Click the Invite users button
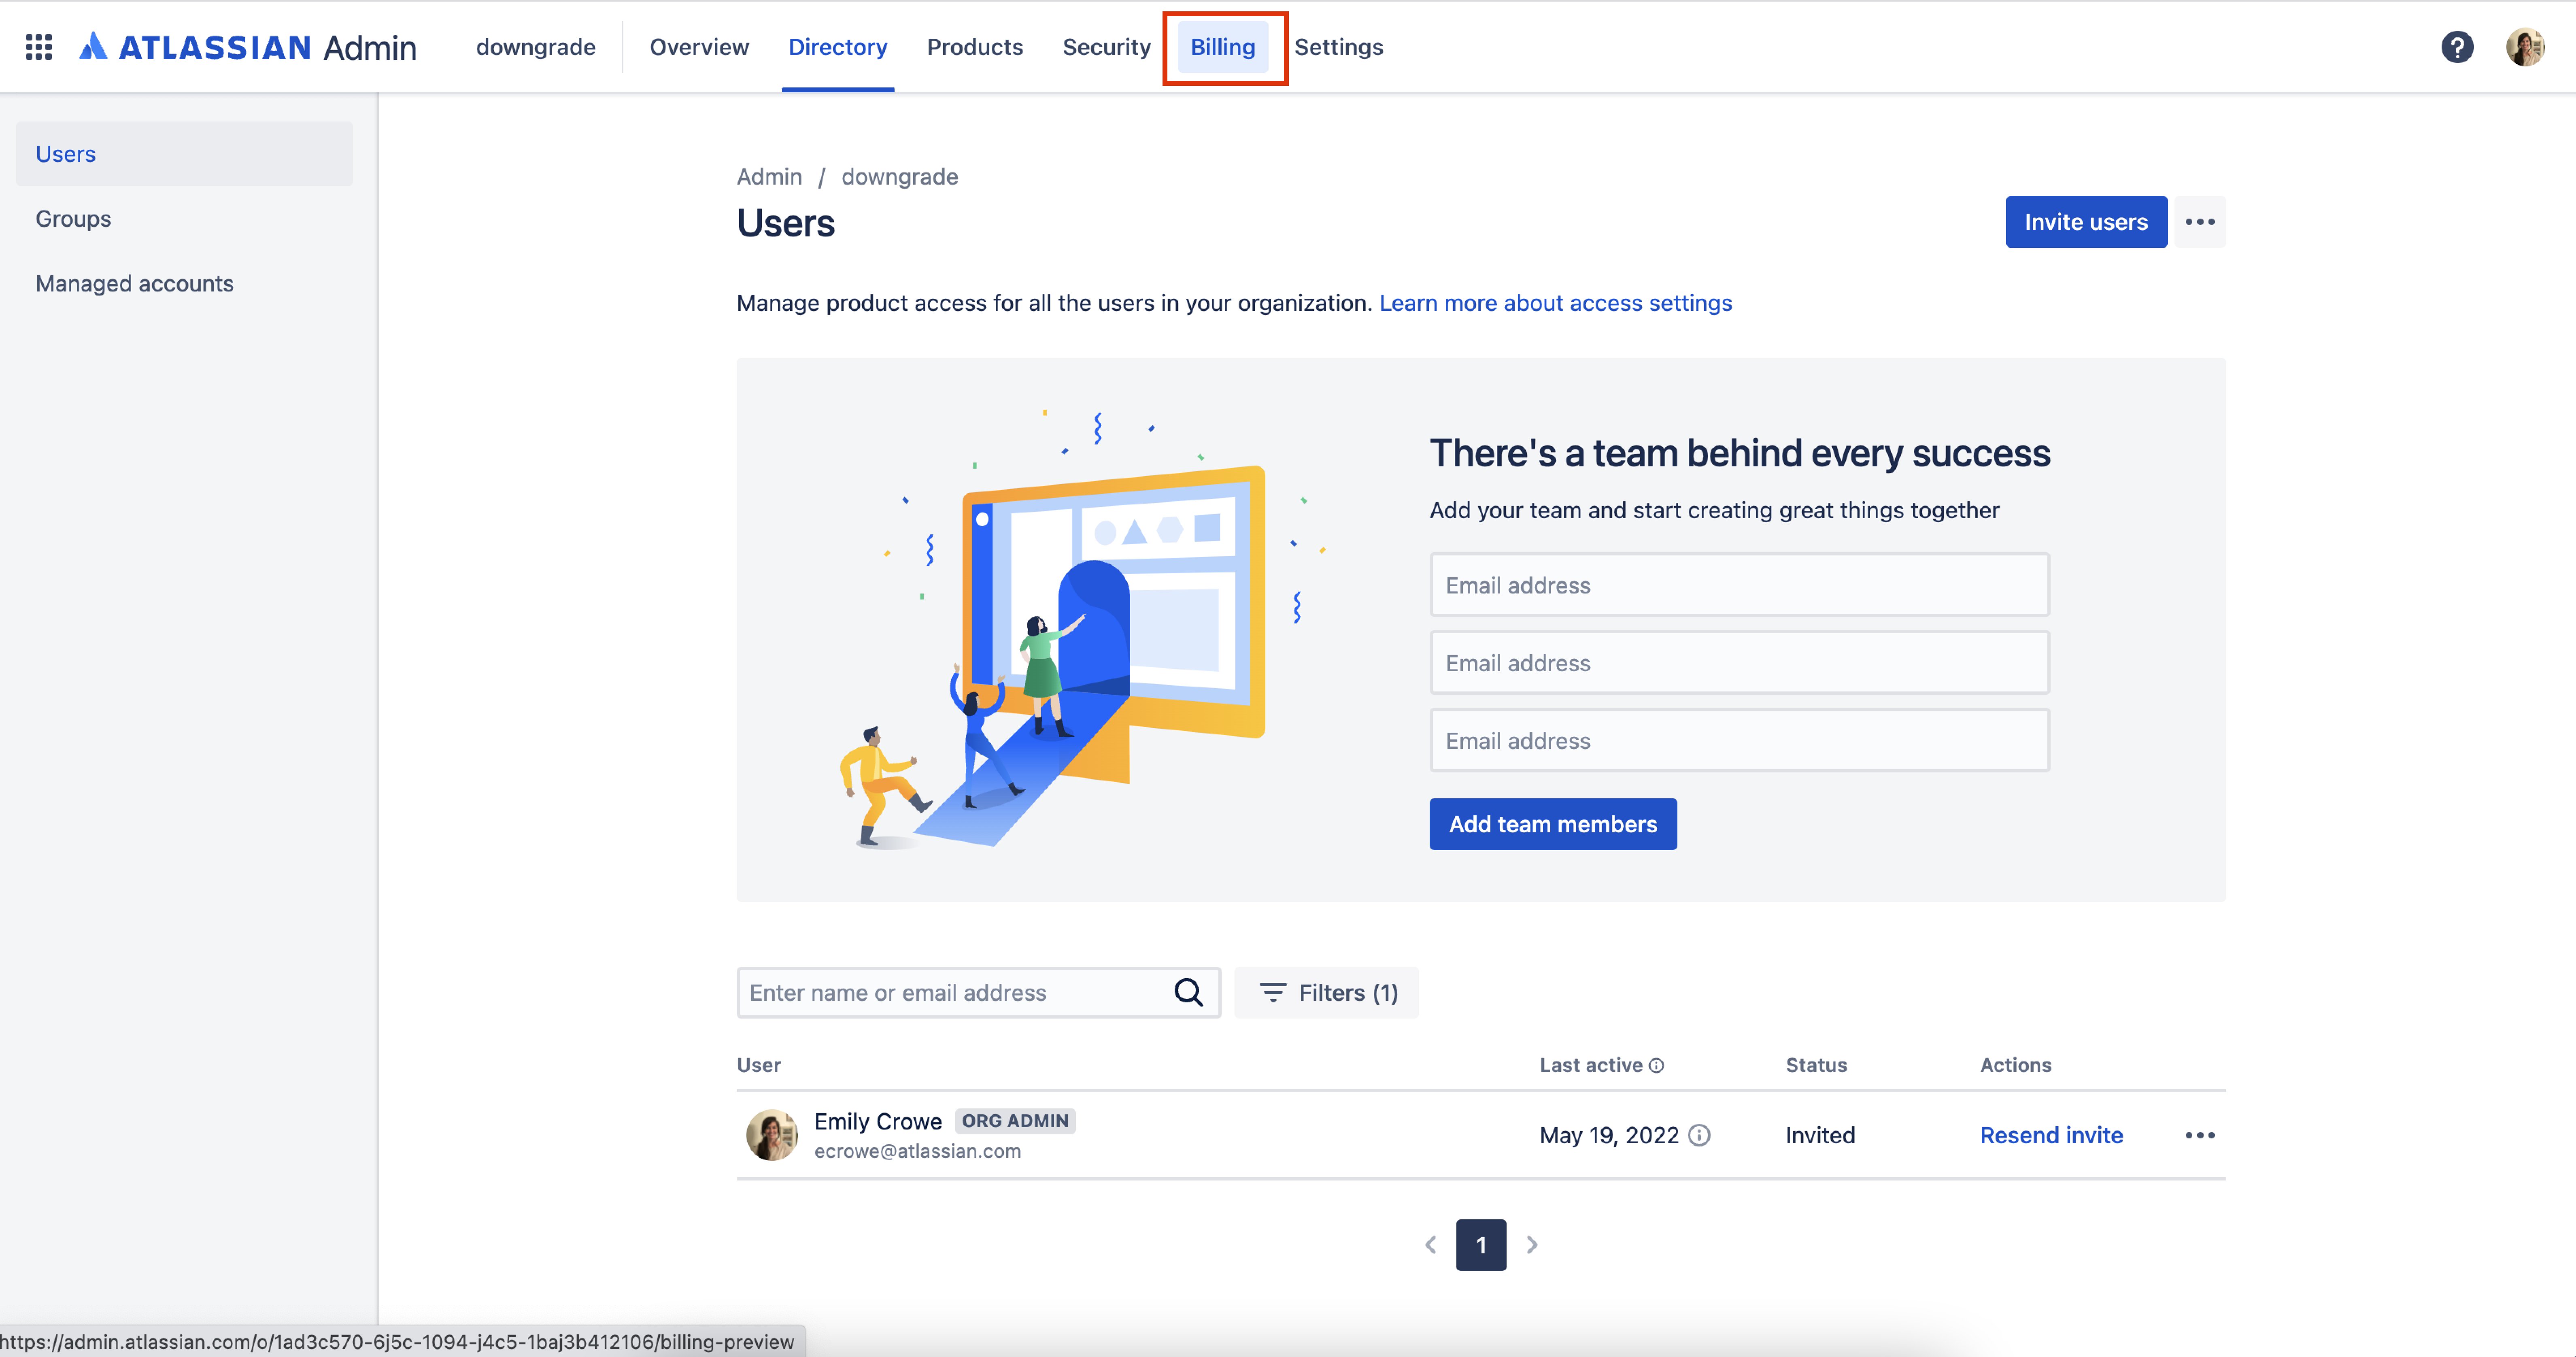 coord(2086,222)
